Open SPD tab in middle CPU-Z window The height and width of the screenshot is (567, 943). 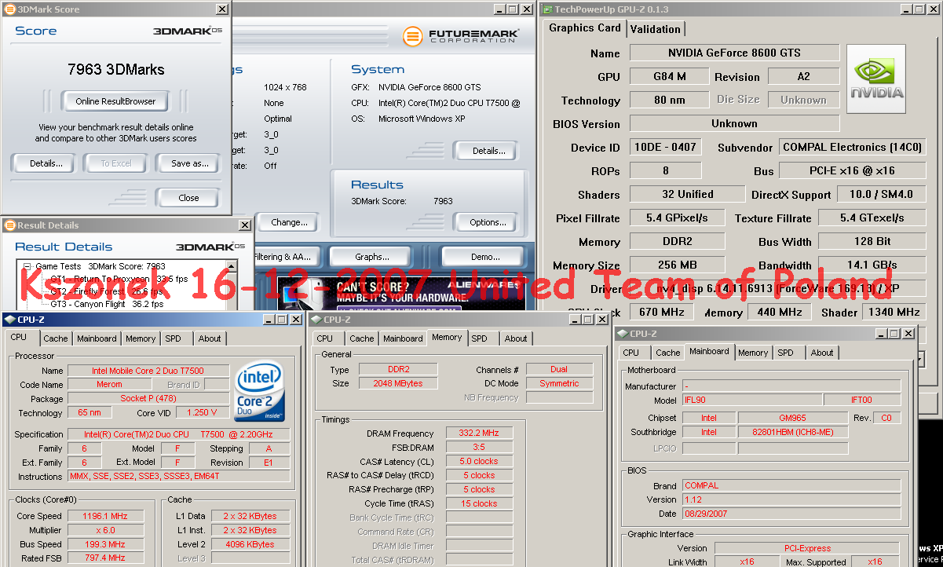pyautogui.click(x=479, y=338)
